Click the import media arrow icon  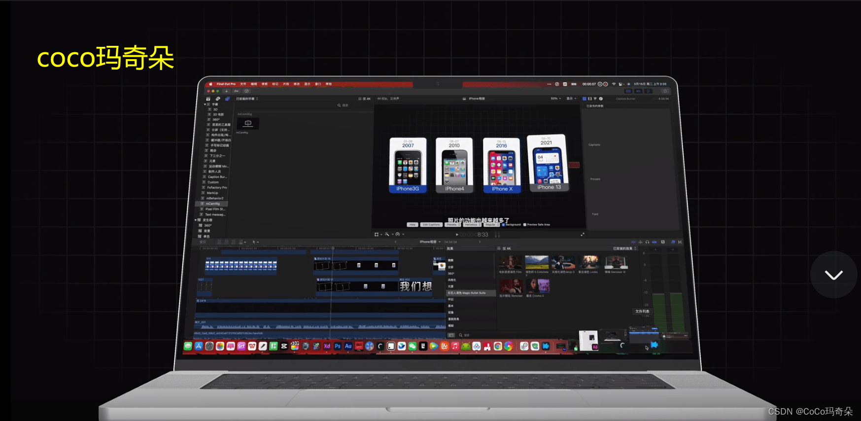(227, 91)
